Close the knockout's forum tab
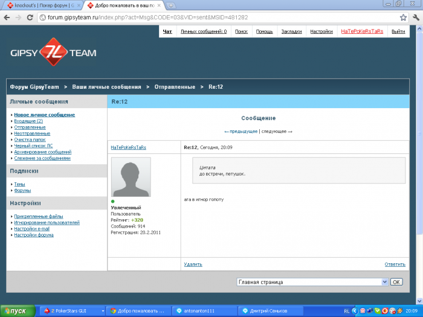 point(79,5)
